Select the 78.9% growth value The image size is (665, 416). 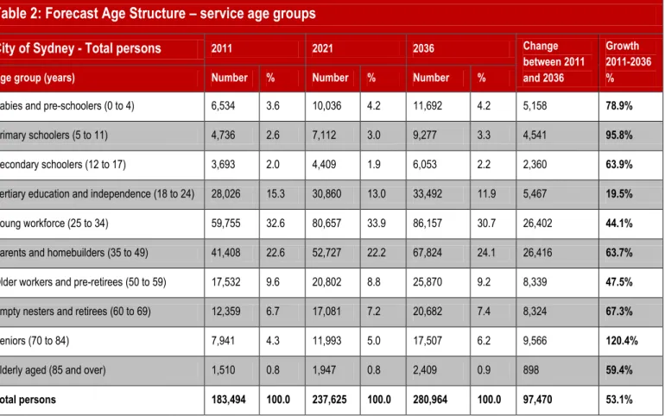tap(618, 106)
